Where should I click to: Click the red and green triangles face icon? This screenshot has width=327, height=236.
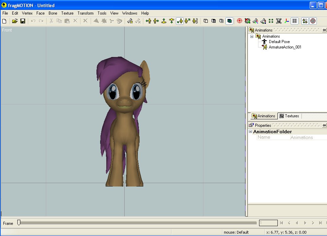(247, 21)
